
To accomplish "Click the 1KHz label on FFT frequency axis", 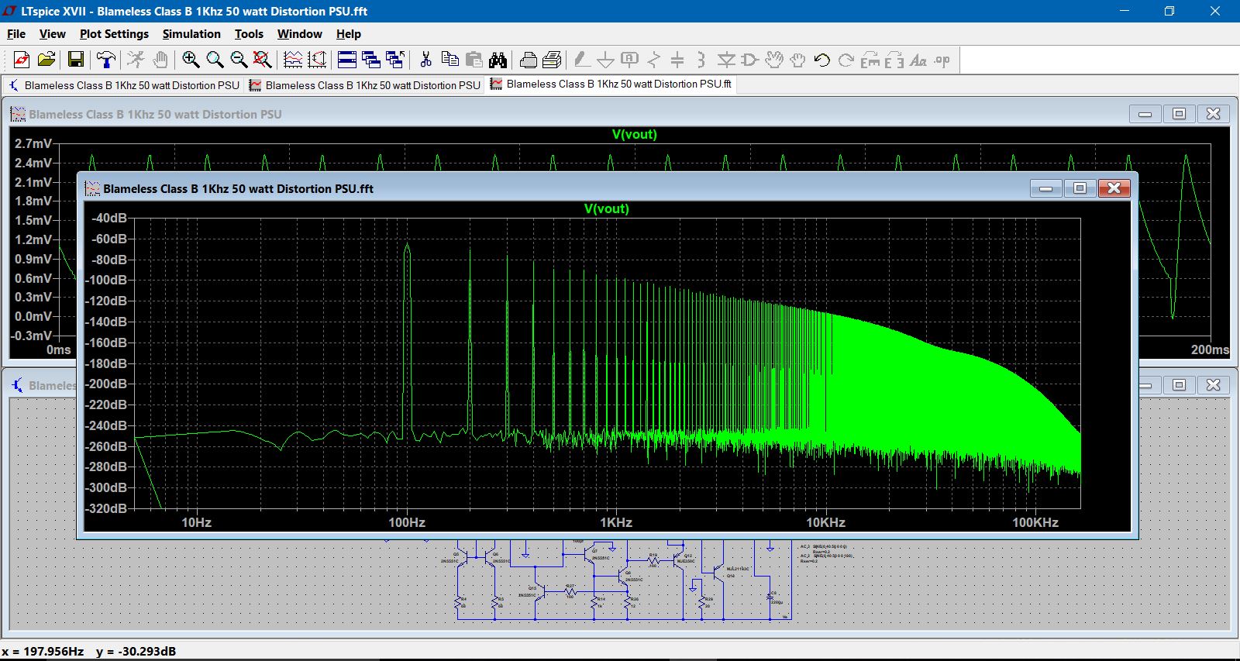I will 616,522.
